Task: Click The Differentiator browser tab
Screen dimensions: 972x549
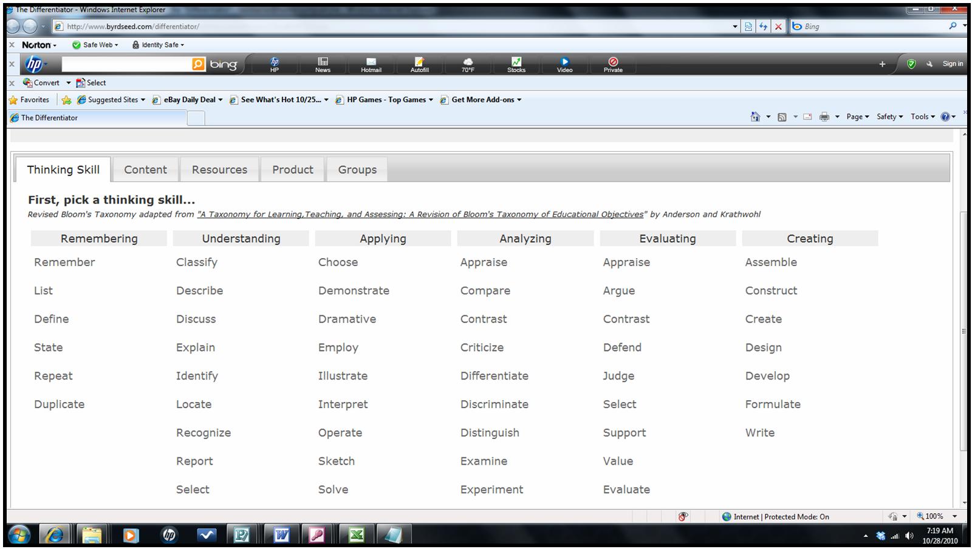Action: click(97, 118)
